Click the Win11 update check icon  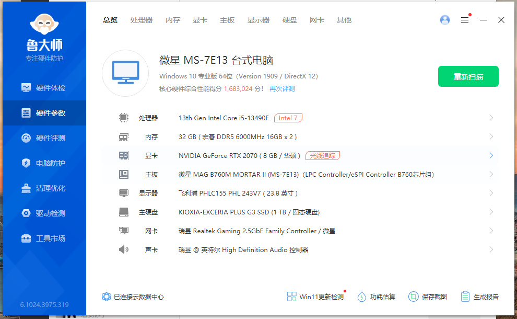(x=292, y=297)
